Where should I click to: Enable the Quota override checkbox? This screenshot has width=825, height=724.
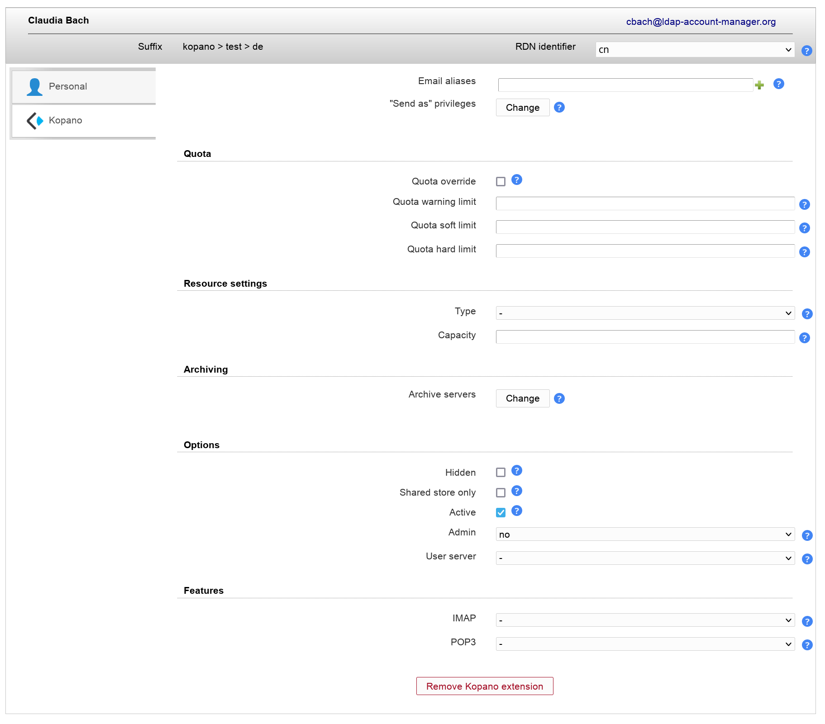(x=501, y=182)
